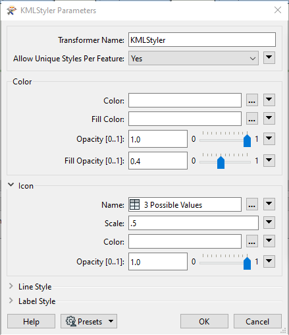Click the table icon in Icon Name field
The width and height of the screenshot is (289, 335).
134,204
